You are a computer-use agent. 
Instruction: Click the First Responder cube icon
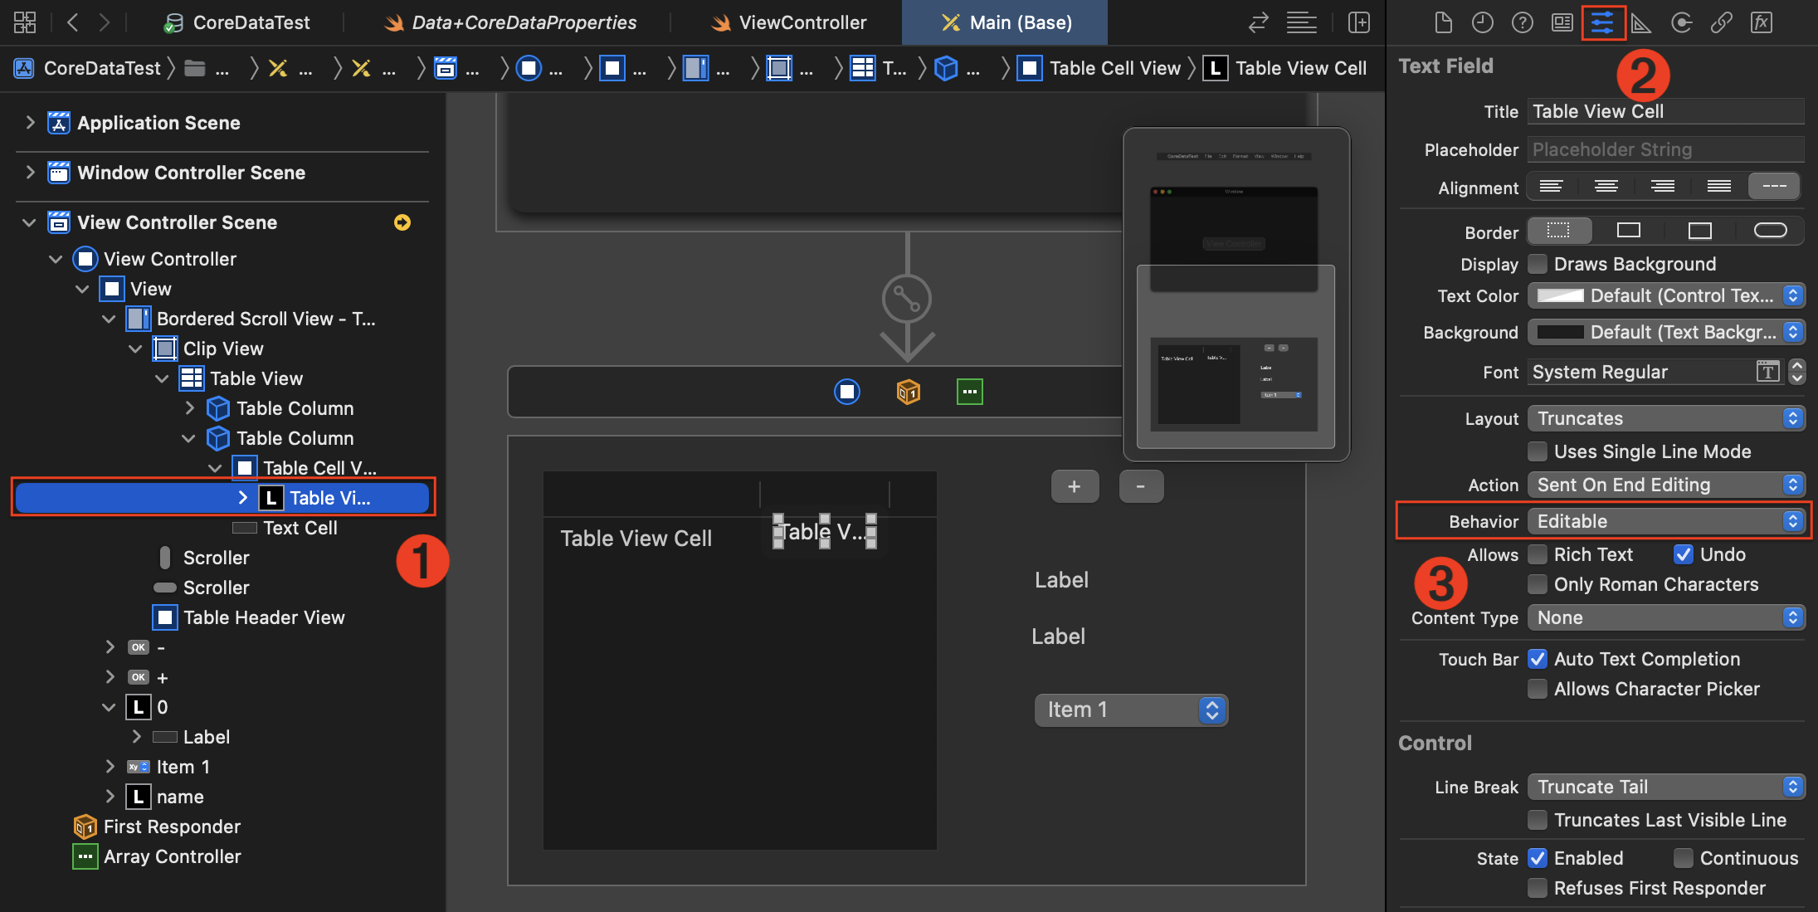pos(908,392)
